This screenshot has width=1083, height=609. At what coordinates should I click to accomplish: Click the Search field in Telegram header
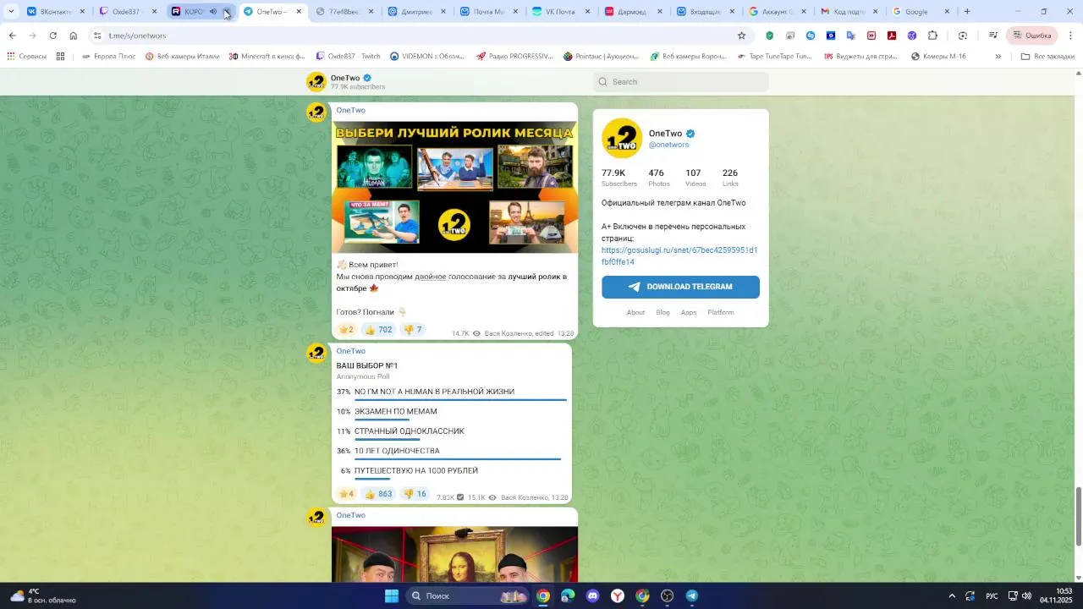tap(681, 82)
